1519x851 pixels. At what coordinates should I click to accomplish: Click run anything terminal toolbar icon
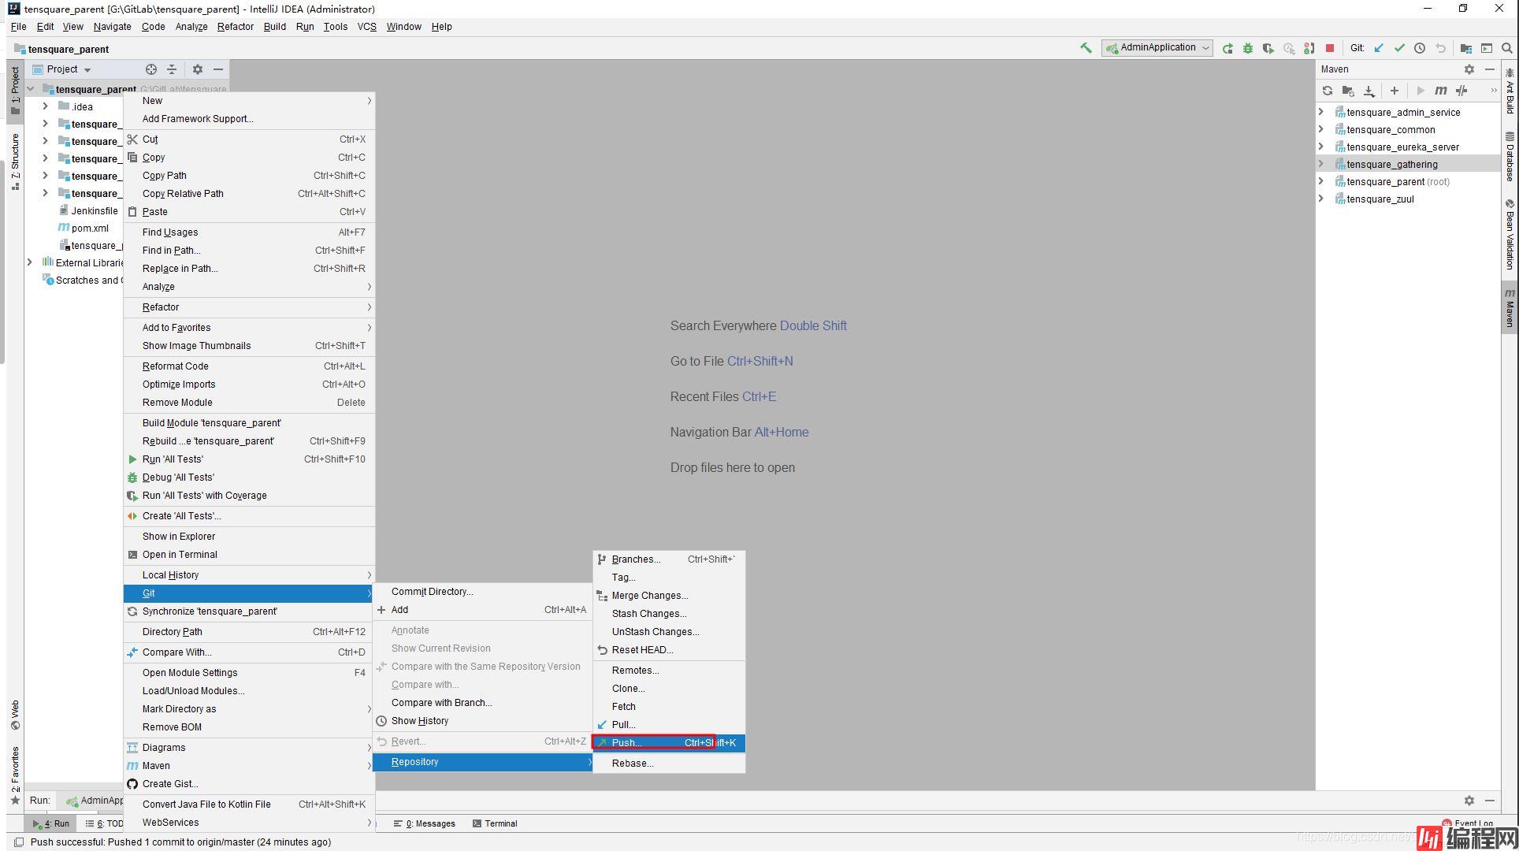(1487, 48)
